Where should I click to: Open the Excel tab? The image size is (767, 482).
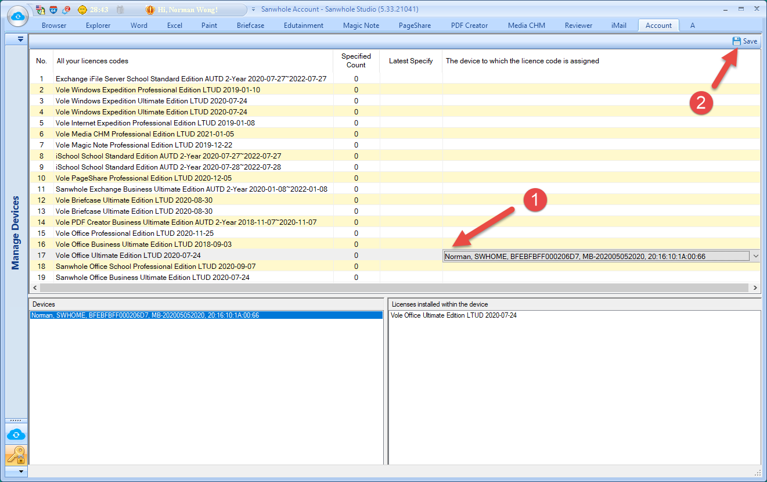point(175,26)
